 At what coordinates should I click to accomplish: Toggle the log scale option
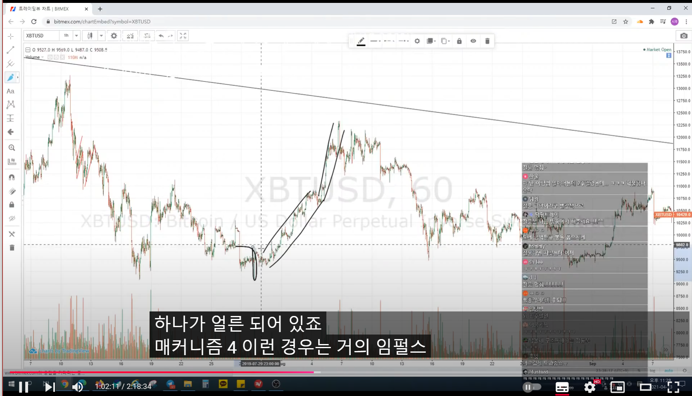652,370
